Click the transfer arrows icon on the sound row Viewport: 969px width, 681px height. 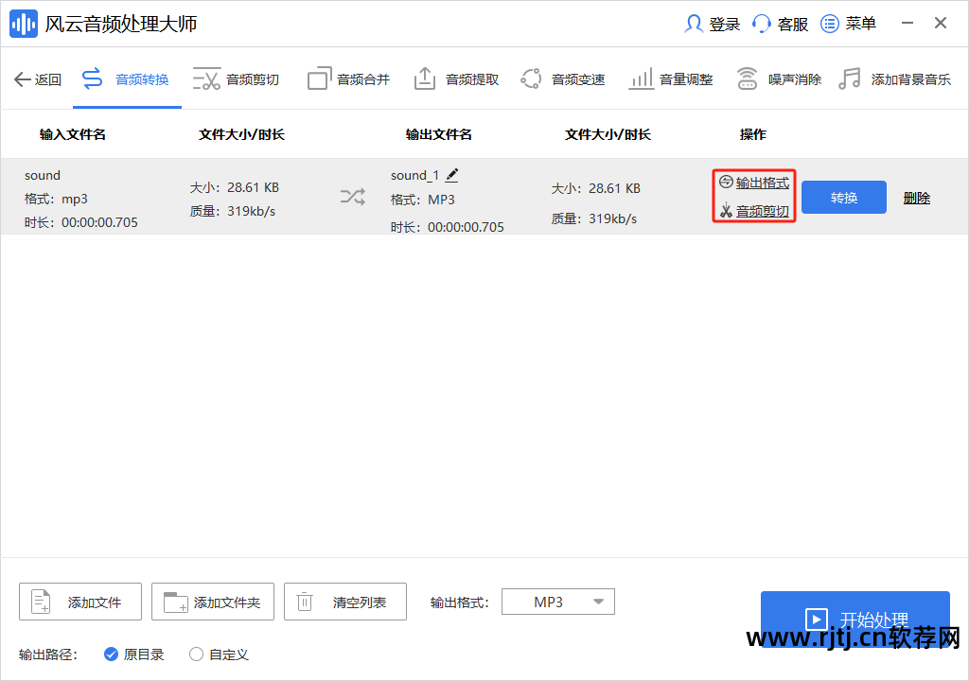pos(352,197)
